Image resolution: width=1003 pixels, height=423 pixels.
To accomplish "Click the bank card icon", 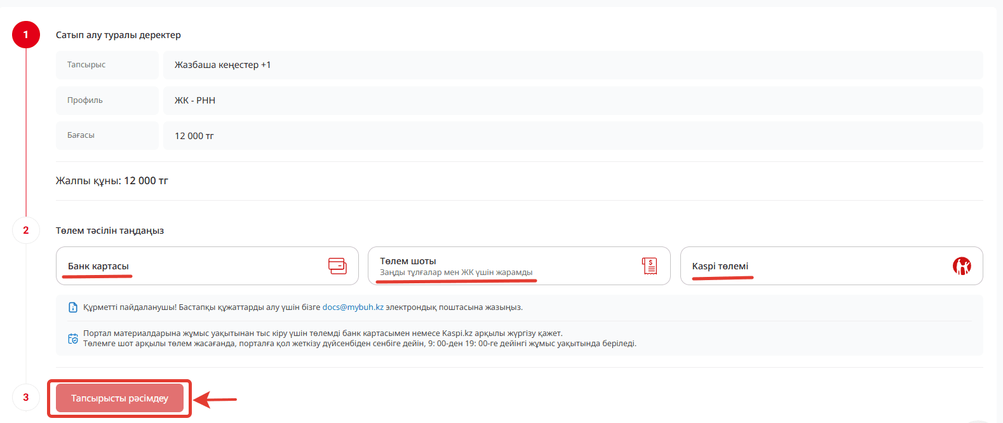I will [337, 266].
